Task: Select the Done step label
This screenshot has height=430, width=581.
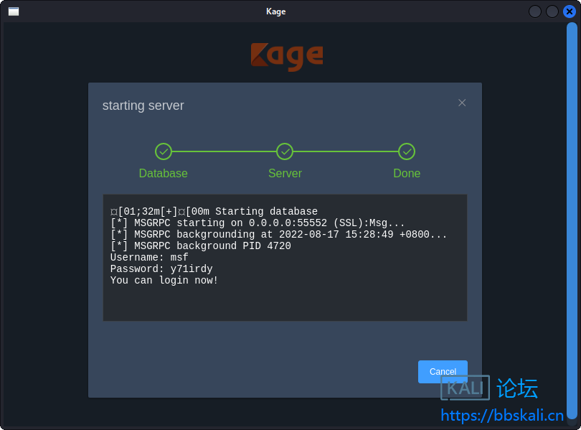Action: coord(407,174)
